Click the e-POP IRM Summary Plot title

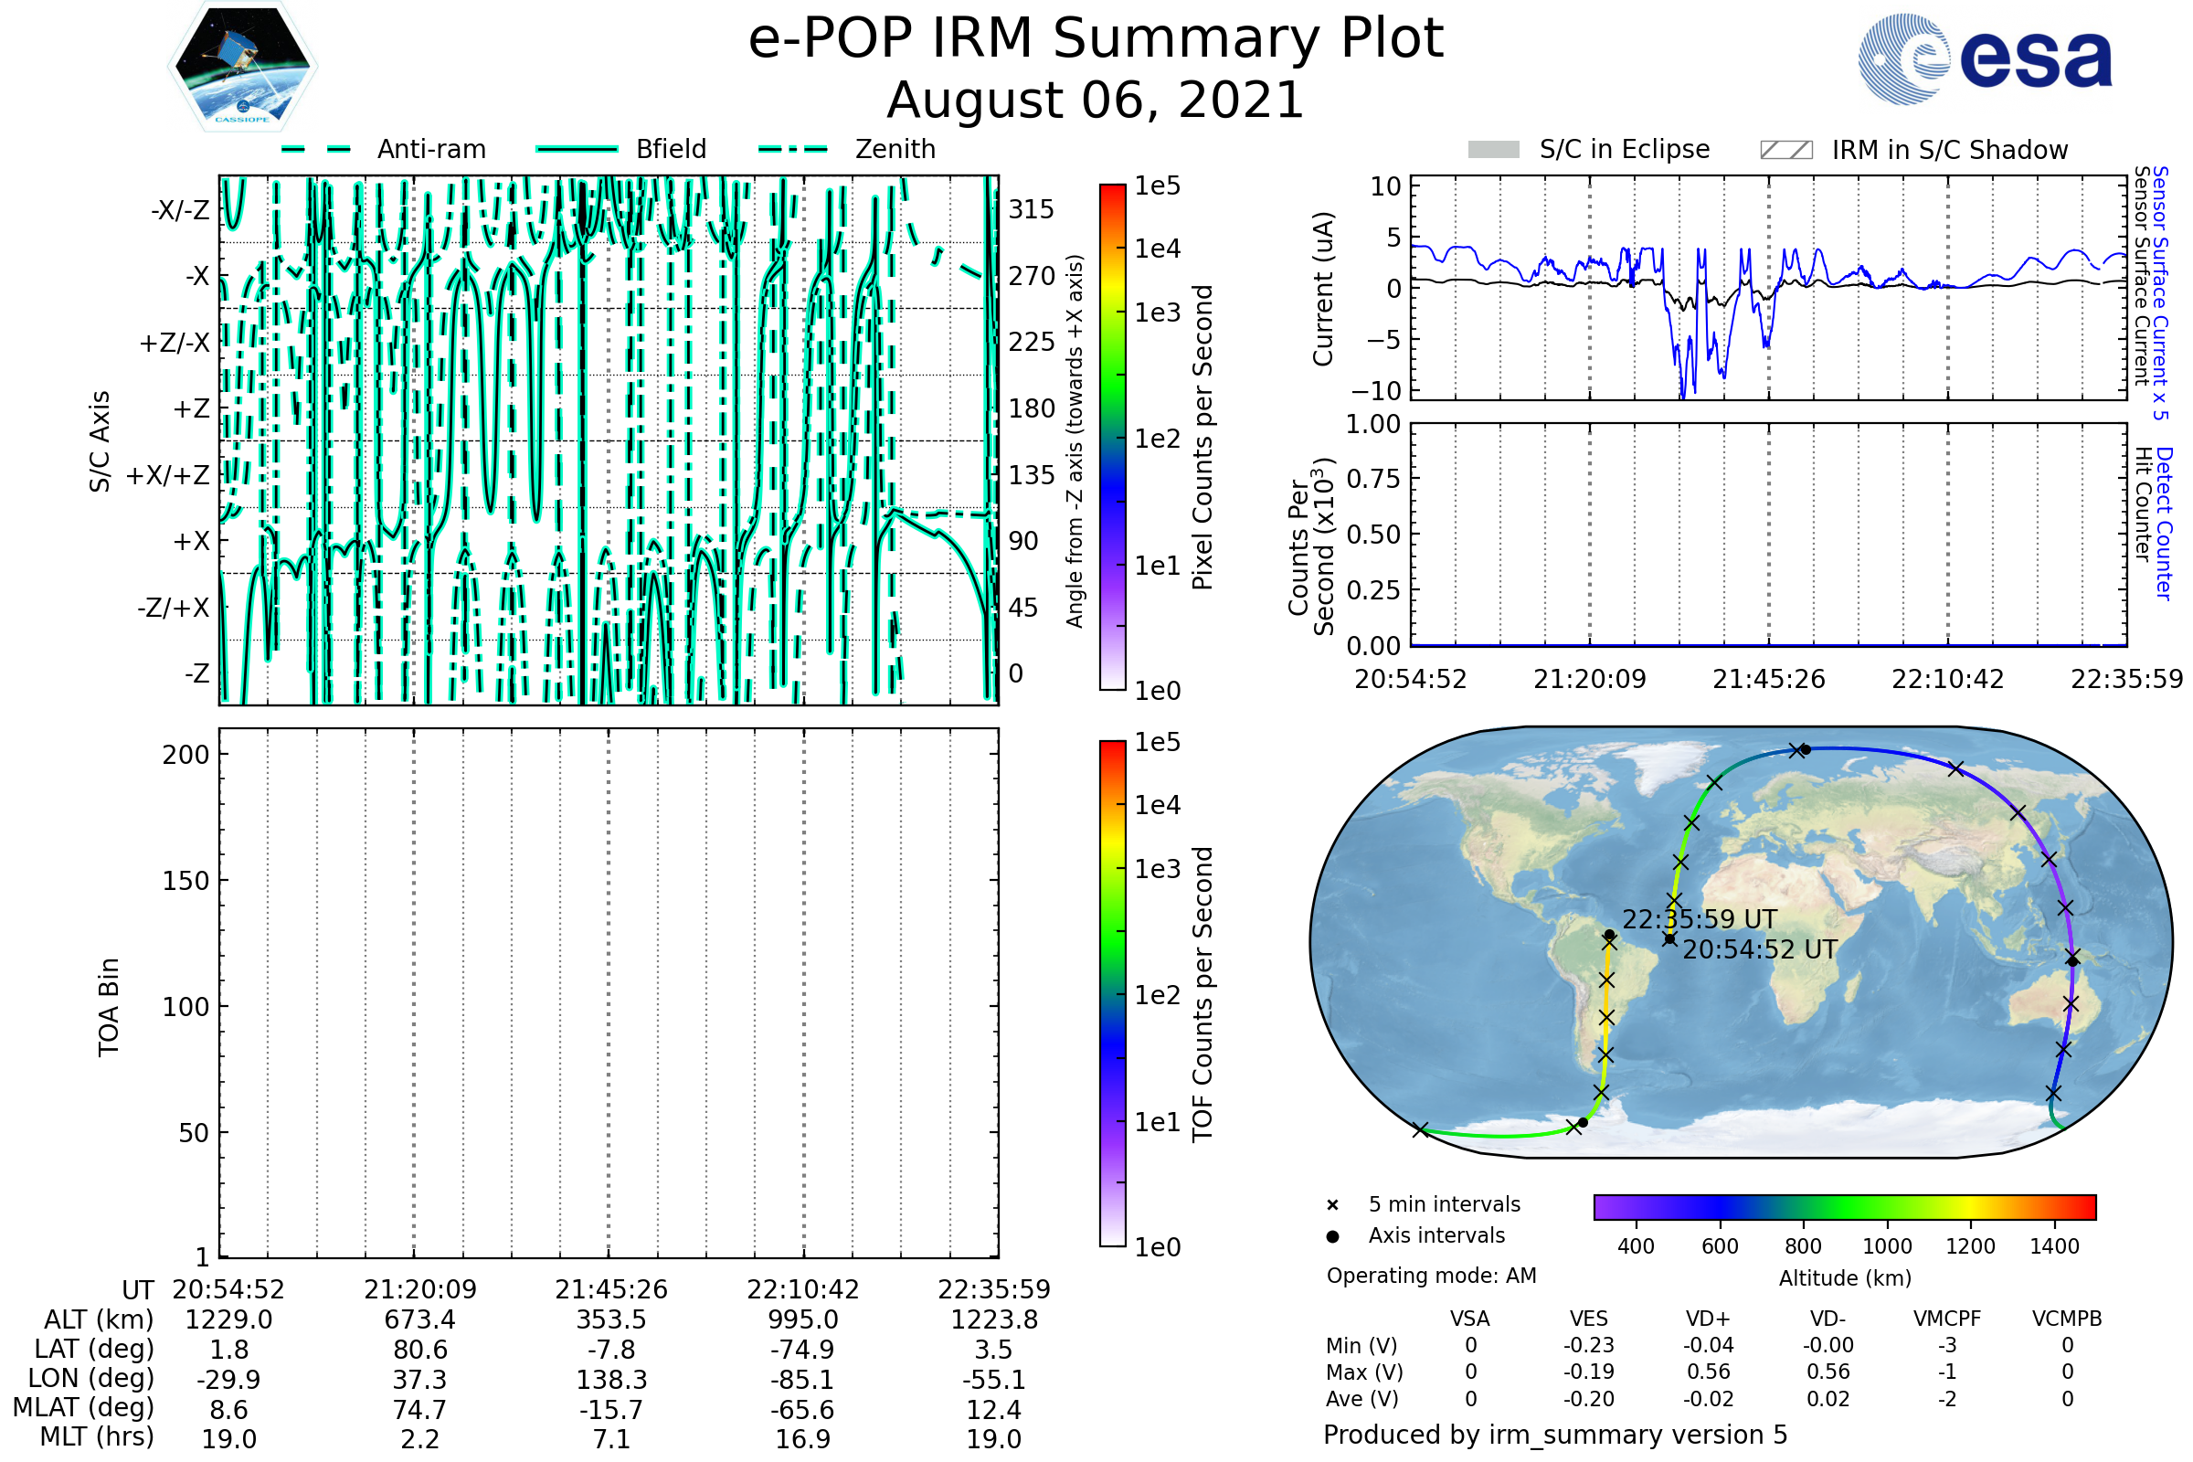(1096, 39)
